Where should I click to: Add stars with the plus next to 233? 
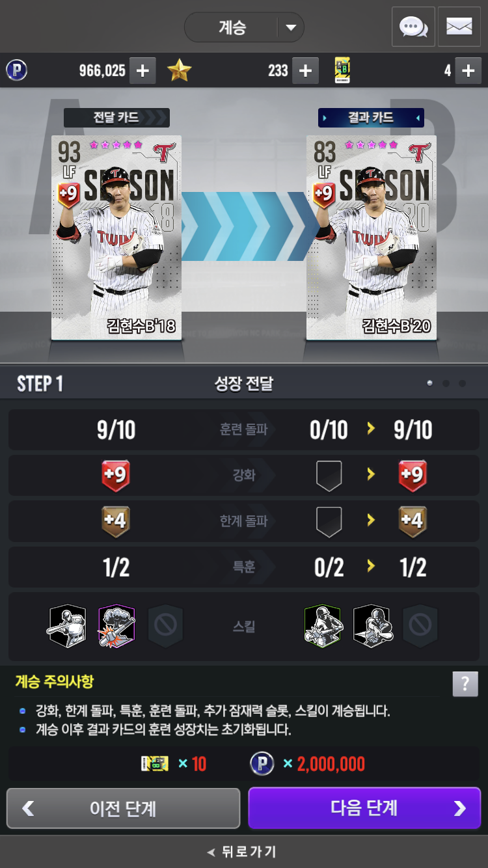pos(305,71)
